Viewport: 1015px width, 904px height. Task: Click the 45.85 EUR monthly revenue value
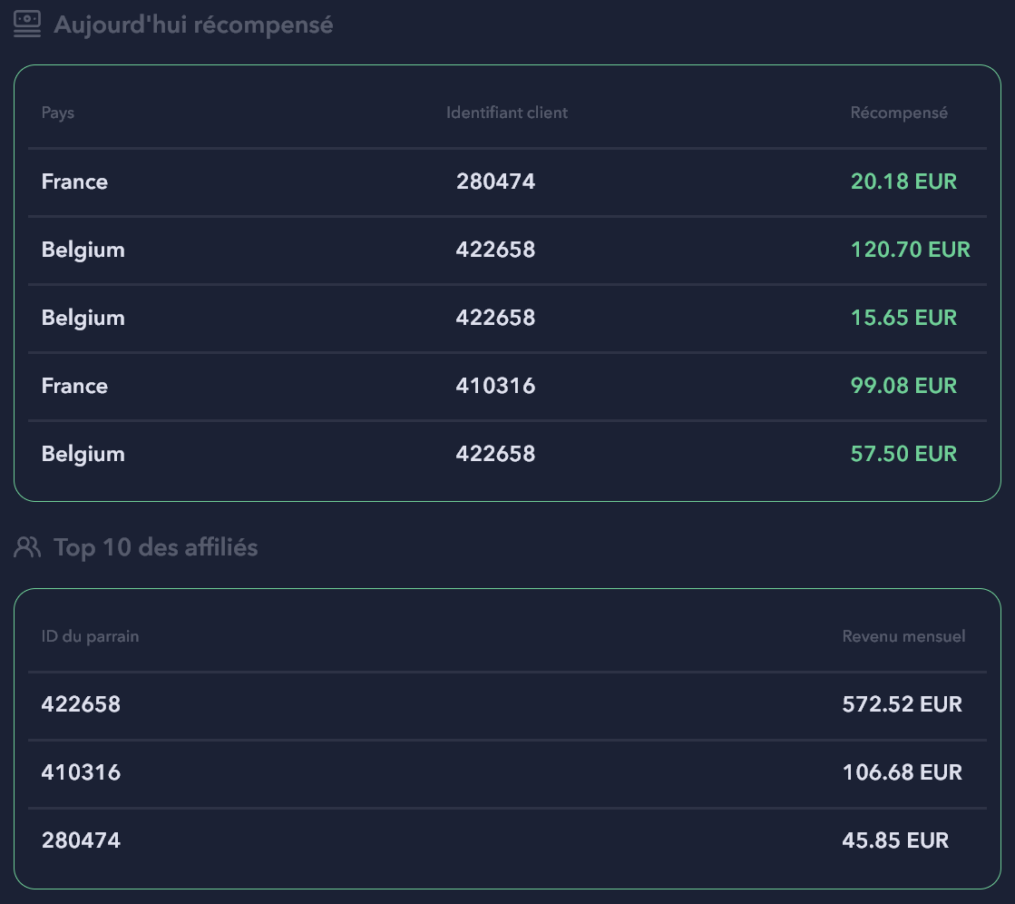(895, 840)
